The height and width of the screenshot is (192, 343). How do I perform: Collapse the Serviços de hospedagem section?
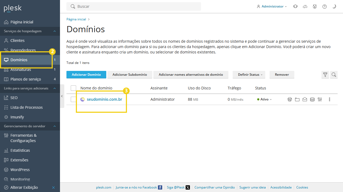tap(54, 31)
